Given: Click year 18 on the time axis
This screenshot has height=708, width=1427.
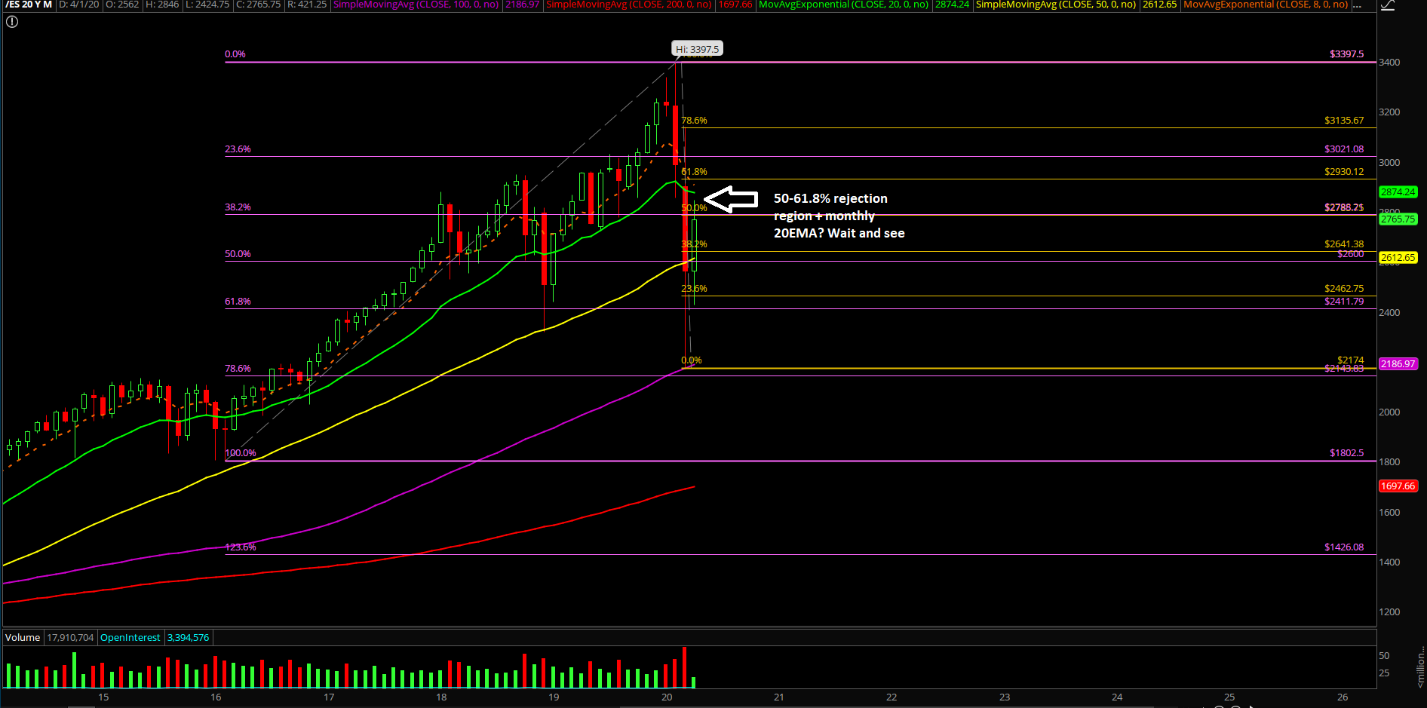Looking at the screenshot, I should [441, 697].
